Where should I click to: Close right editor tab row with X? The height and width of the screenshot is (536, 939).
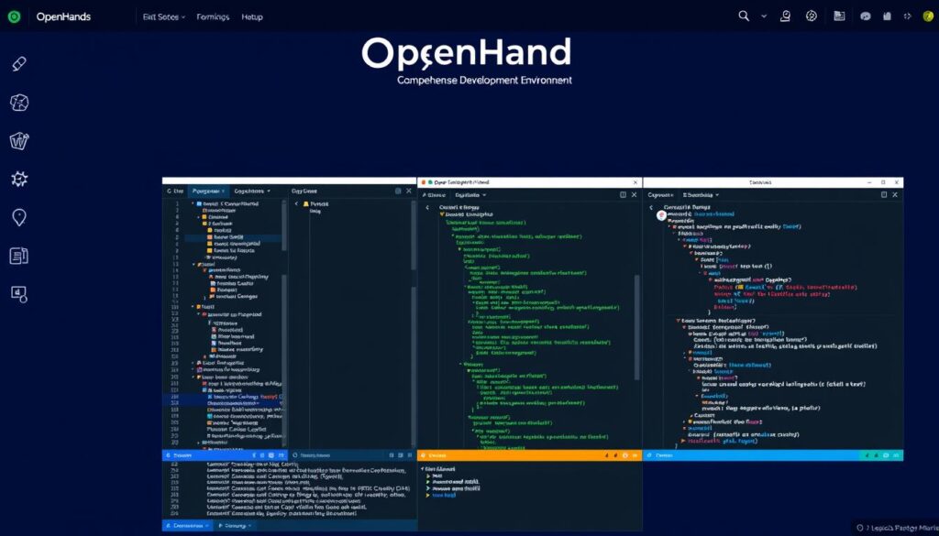895,195
